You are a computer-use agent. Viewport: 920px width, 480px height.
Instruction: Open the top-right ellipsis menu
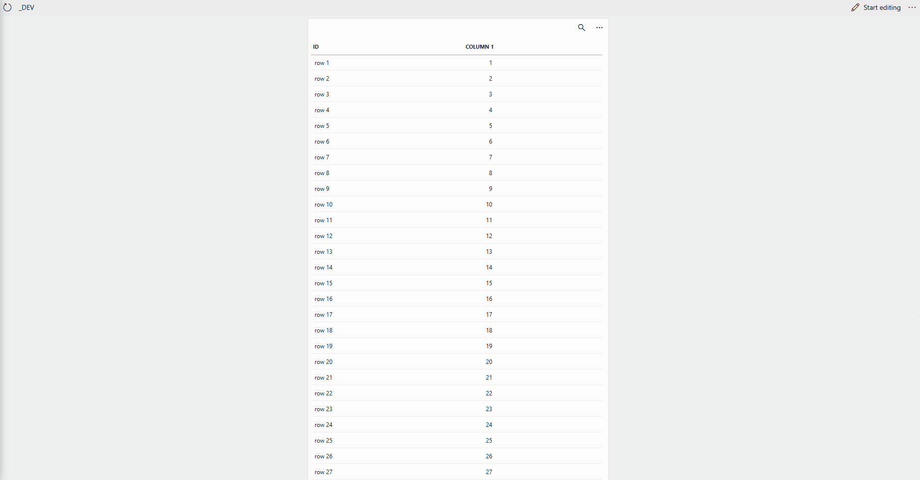click(x=912, y=7)
